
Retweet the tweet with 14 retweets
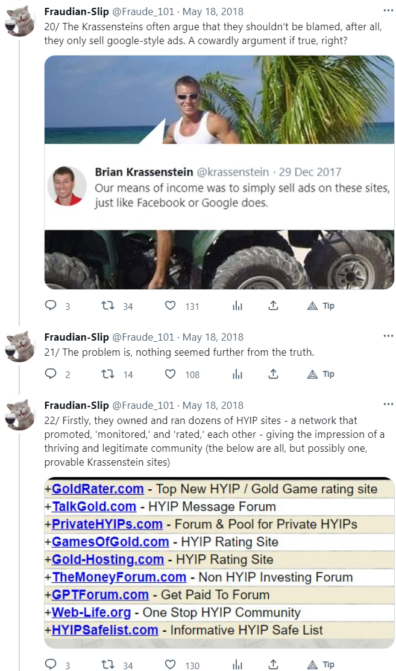108,374
